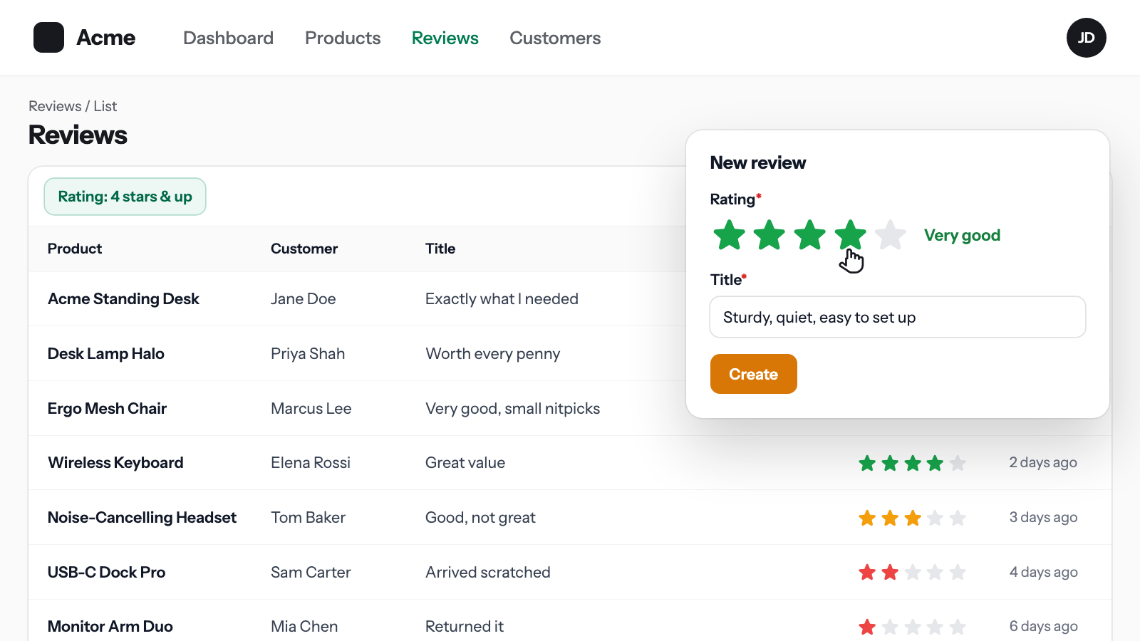Image resolution: width=1140 pixels, height=641 pixels.
Task: Select the Reviews nav item
Action: (x=445, y=38)
